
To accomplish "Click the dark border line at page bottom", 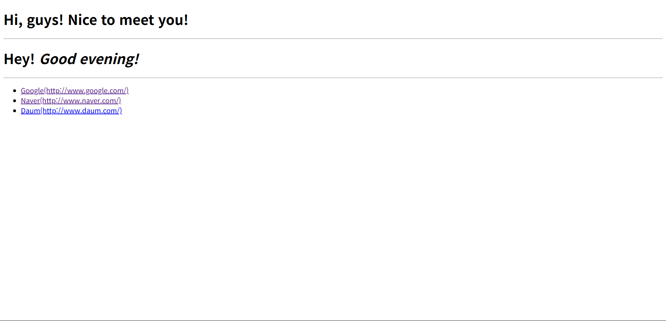I will pyautogui.click(x=333, y=321).
